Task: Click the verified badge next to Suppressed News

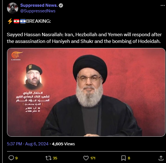Action: (61, 5)
